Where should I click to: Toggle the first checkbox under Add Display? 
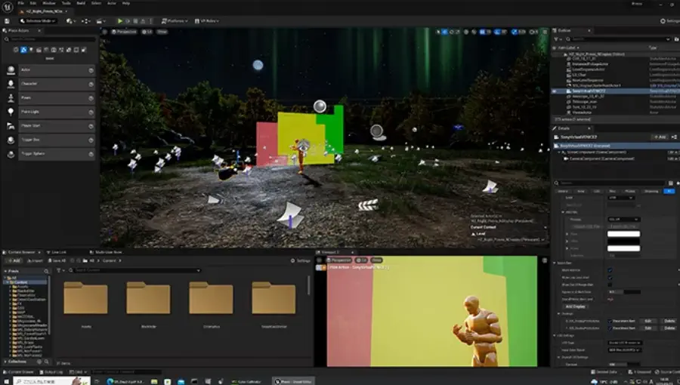click(x=611, y=320)
